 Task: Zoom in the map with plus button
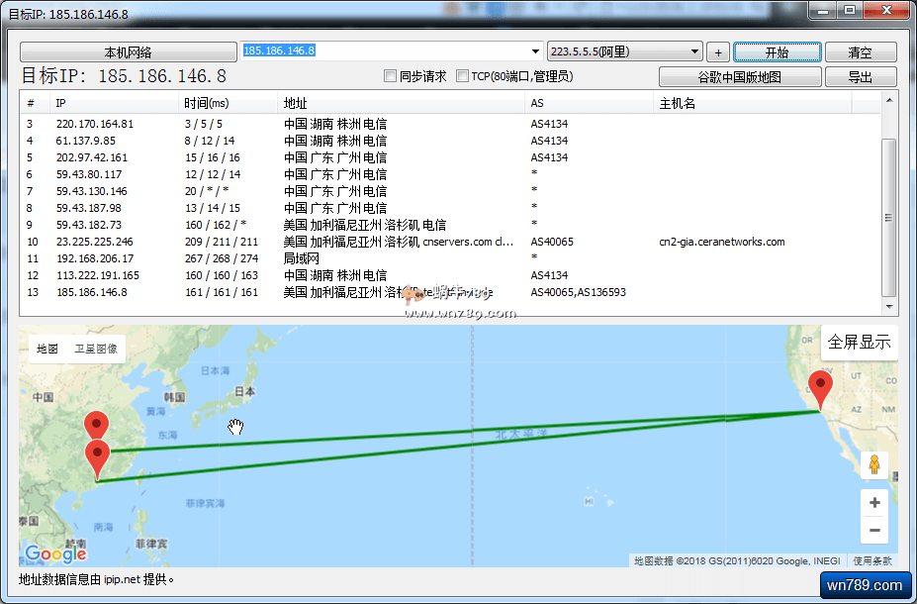click(873, 503)
